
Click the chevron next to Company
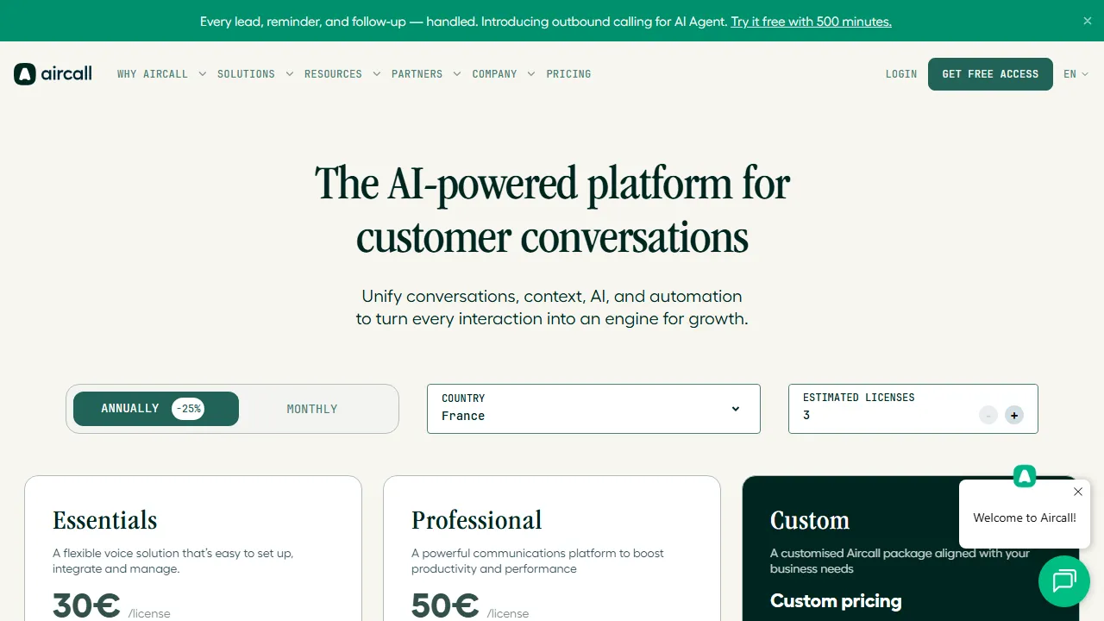(530, 74)
